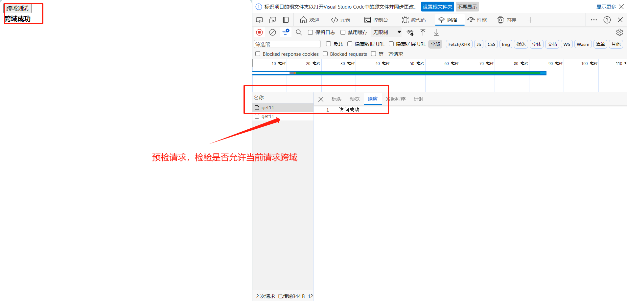This screenshot has width=627, height=301.
Task: Open the 无限制 throttling dropdown
Action: [387, 32]
